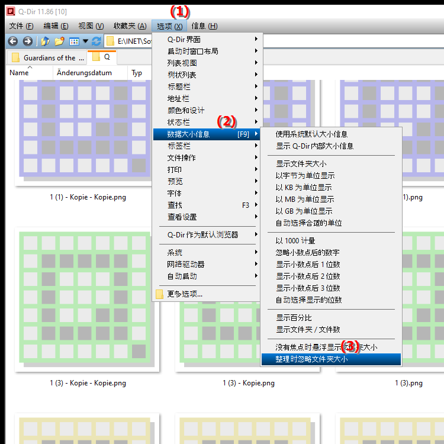This screenshot has width=444, height=444.
Task: Switch to the Q folder tab
Action: 102,57
